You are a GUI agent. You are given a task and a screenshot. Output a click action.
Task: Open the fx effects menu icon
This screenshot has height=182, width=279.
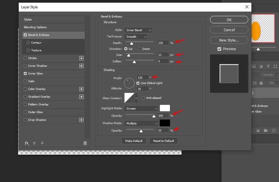[x=27, y=143]
